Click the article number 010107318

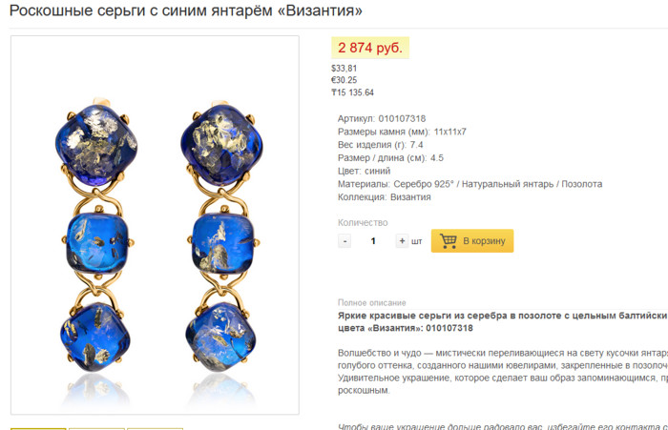pyautogui.click(x=402, y=119)
